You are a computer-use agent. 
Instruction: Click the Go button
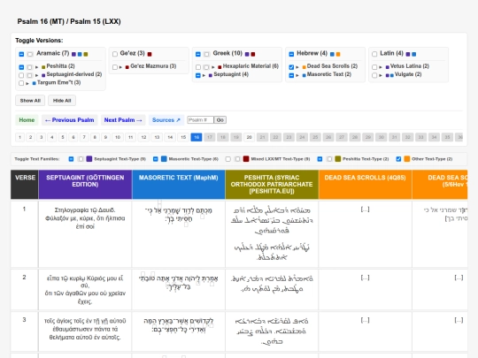click(x=220, y=120)
